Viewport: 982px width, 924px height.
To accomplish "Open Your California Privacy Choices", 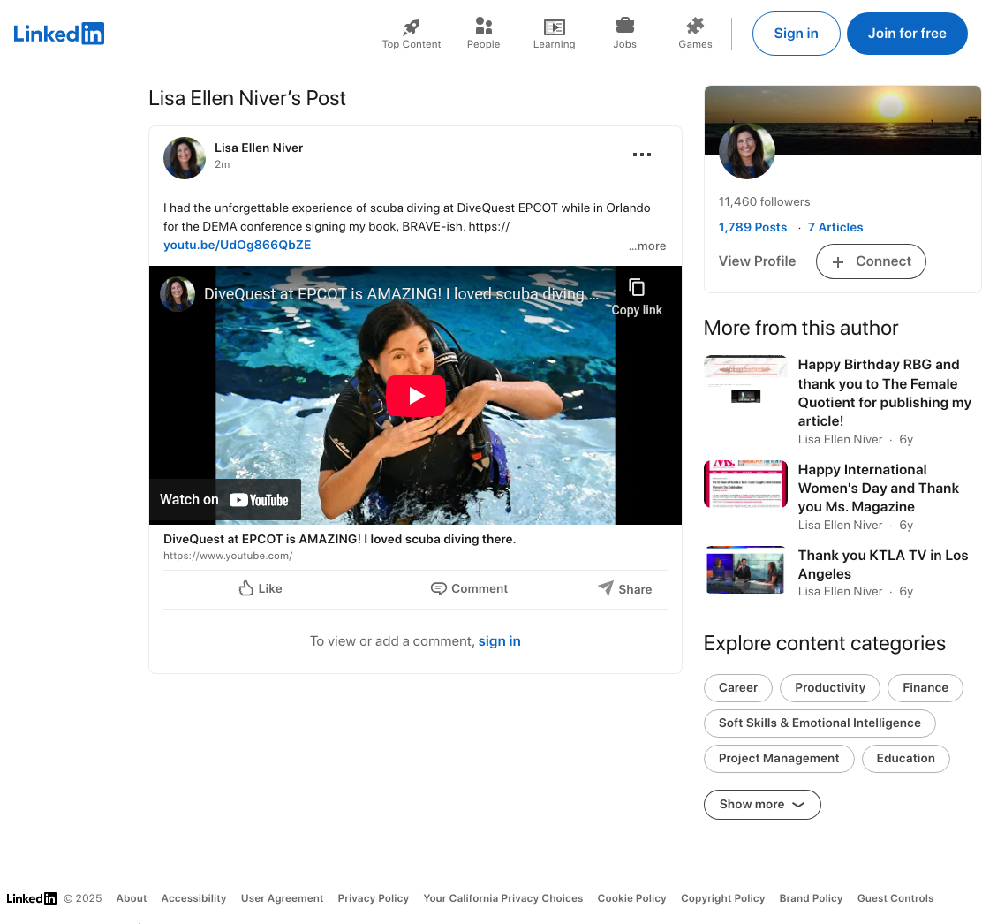I will click(x=502, y=898).
